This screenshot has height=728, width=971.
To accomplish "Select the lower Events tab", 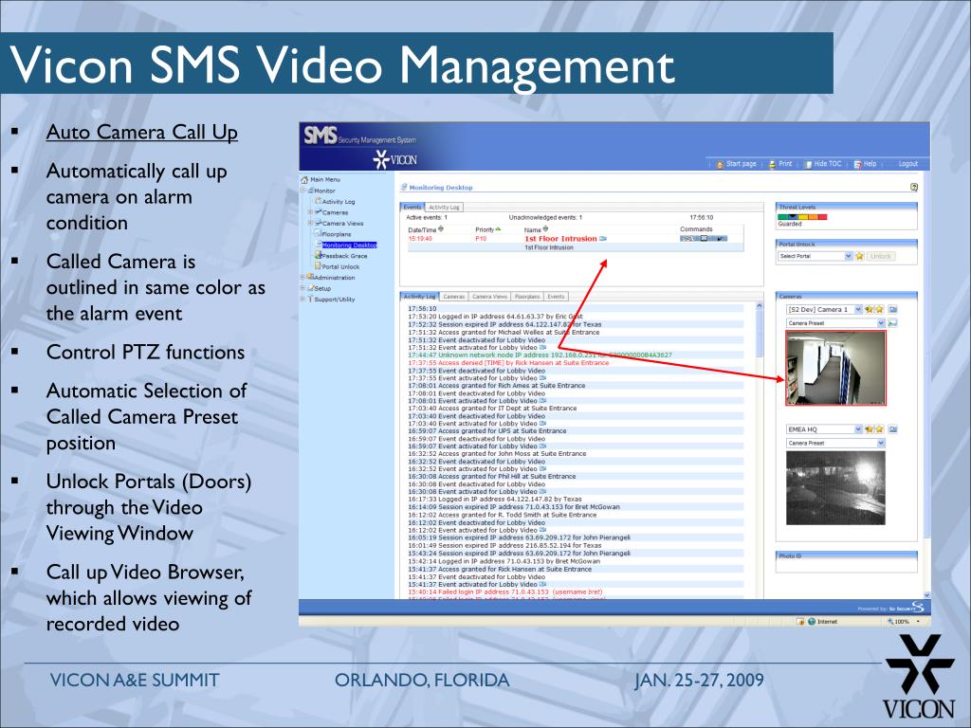I will 556,297.
